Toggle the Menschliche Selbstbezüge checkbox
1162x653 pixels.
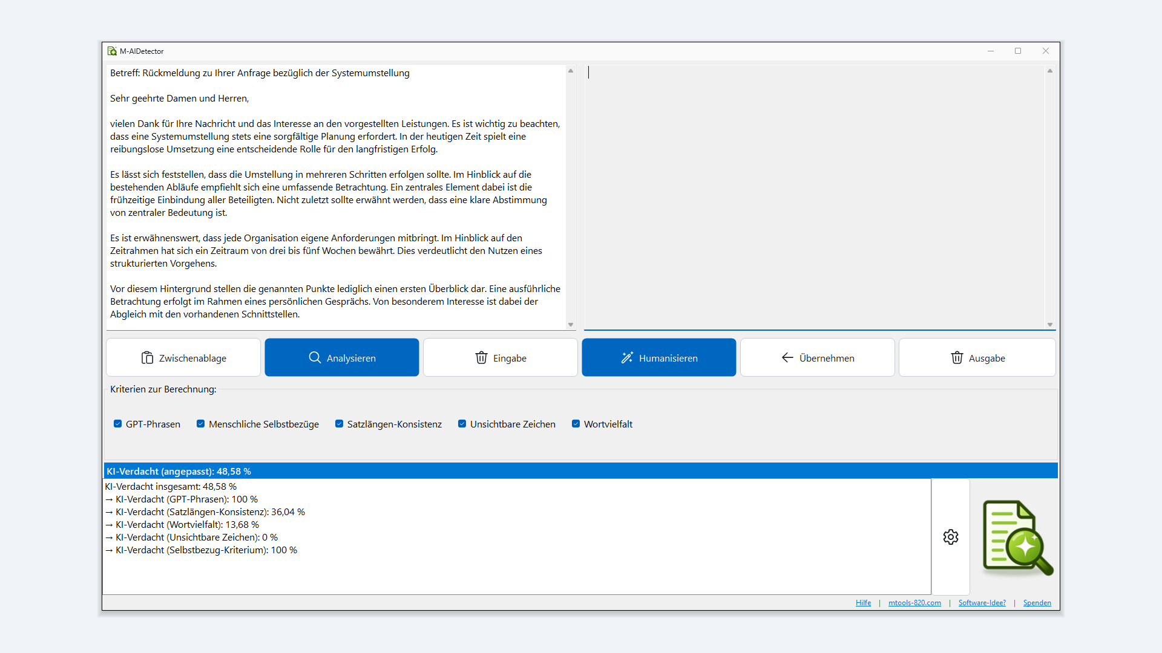[x=201, y=424]
